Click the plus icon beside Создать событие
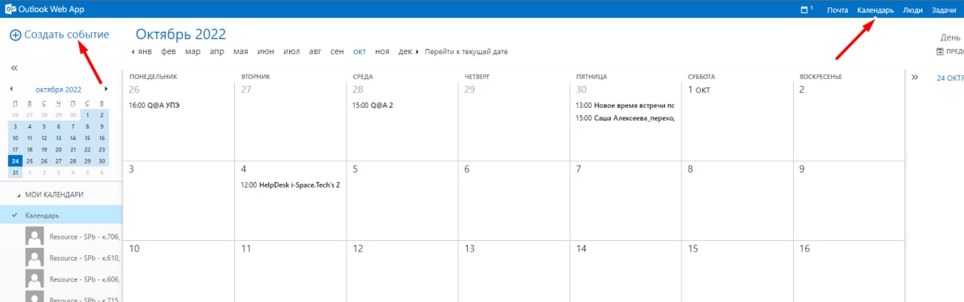The width and height of the screenshot is (964, 302). point(15,35)
